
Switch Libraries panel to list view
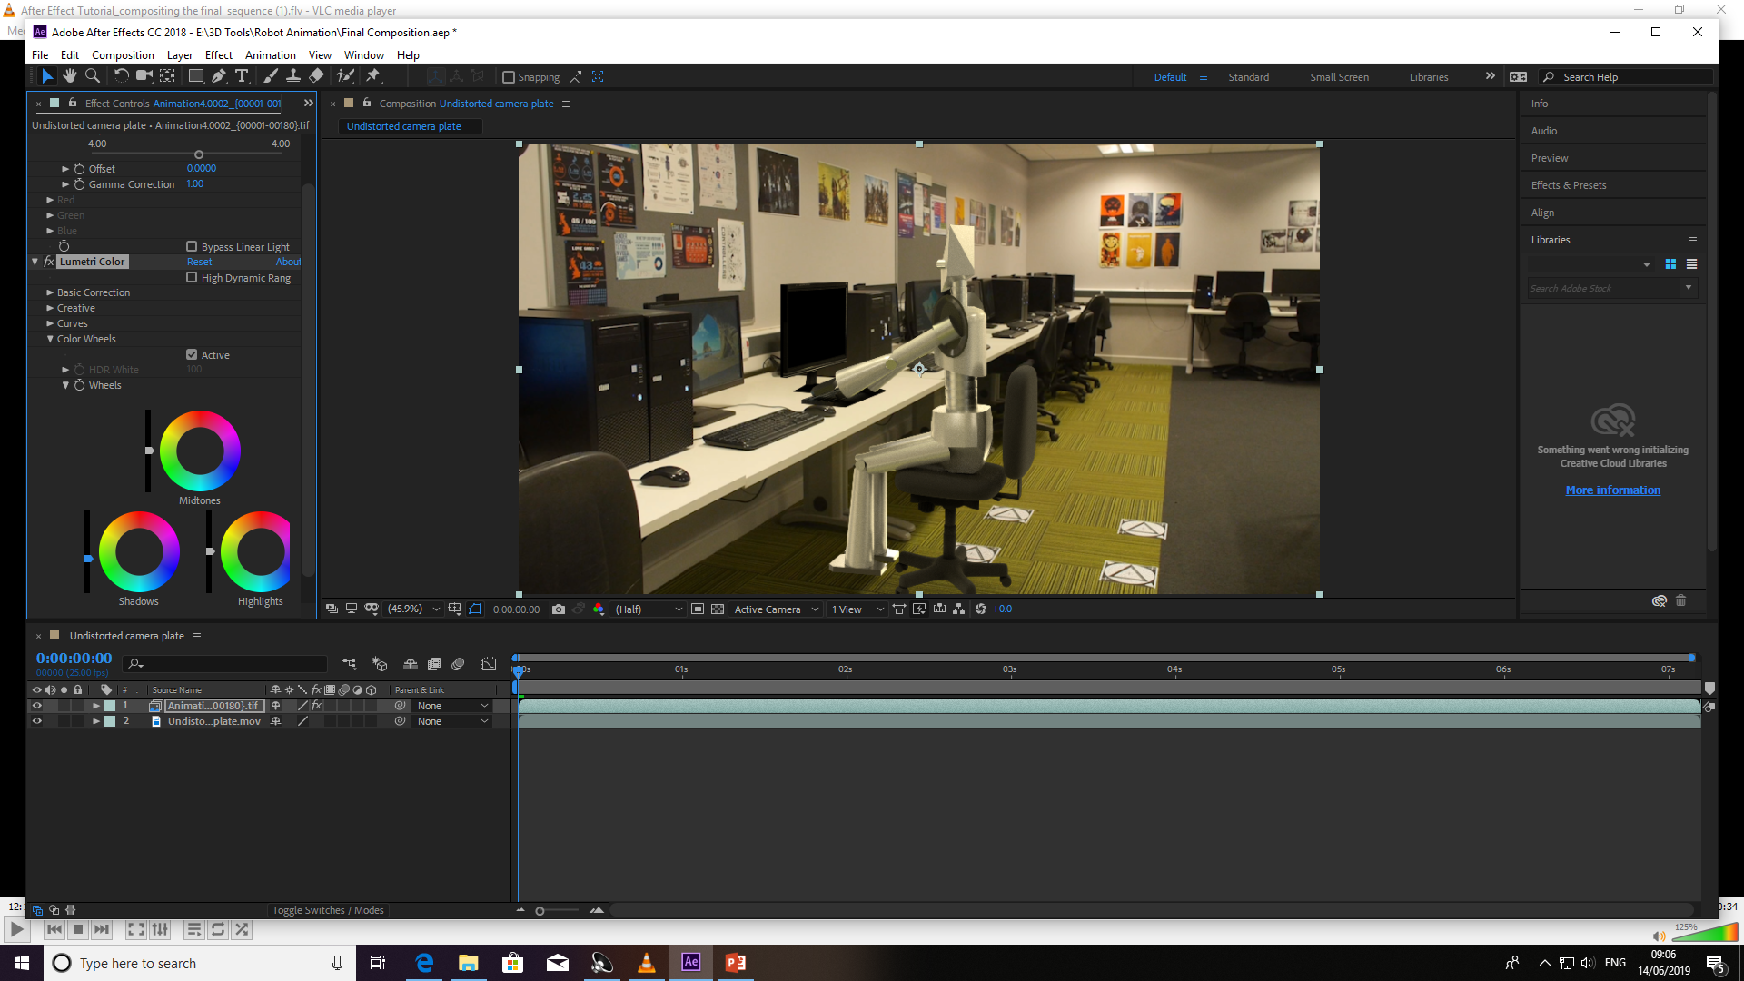pyautogui.click(x=1691, y=264)
